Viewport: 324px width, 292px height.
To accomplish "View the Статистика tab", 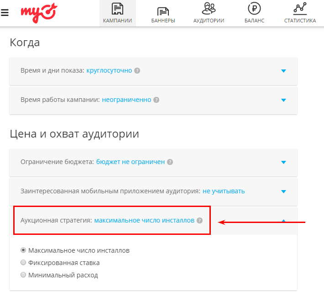I will click(x=300, y=13).
